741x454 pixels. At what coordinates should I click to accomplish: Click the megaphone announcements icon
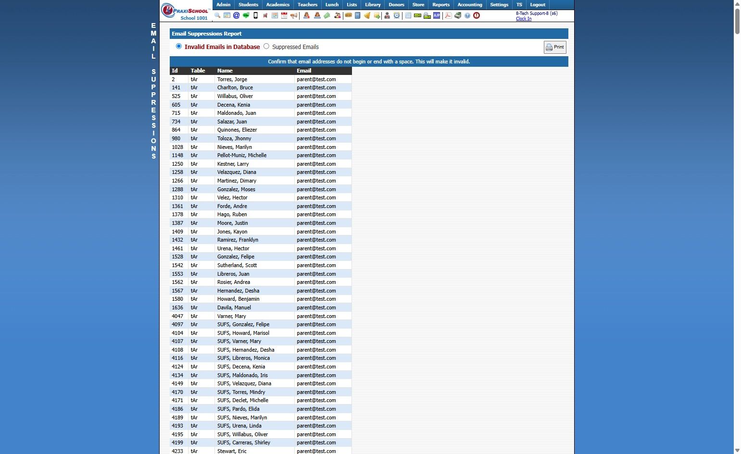(x=294, y=15)
